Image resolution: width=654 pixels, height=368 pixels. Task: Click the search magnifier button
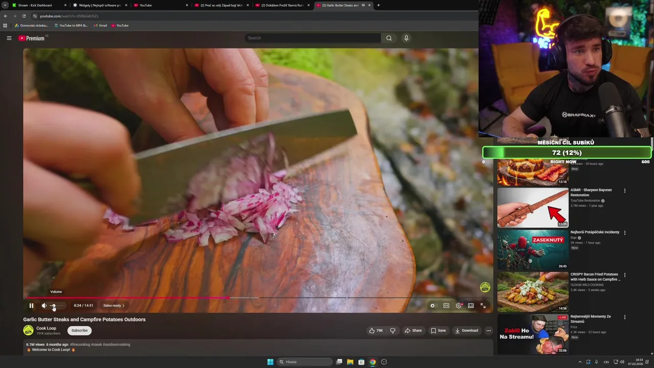(x=389, y=38)
